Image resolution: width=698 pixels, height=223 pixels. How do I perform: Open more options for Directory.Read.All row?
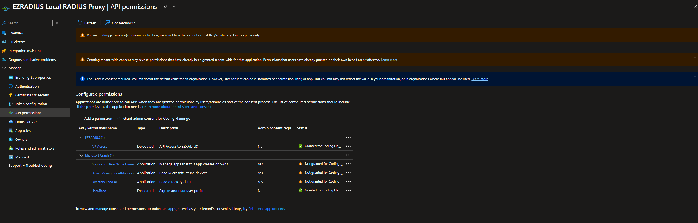click(348, 181)
